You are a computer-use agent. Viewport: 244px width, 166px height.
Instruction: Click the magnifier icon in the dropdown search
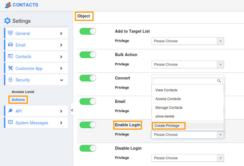tap(219, 81)
